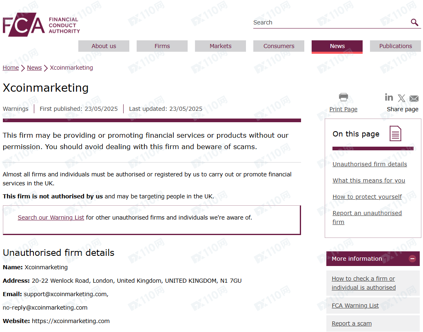The height and width of the screenshot is (332, 423).
Task: Open the Consumers menu
Action: tap(279, 46)
